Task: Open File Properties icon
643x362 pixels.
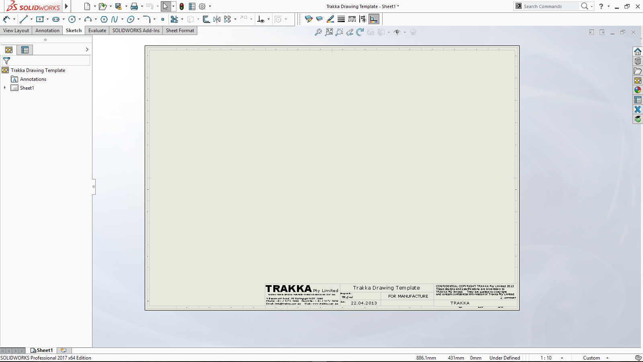Action: coord(192,6)
